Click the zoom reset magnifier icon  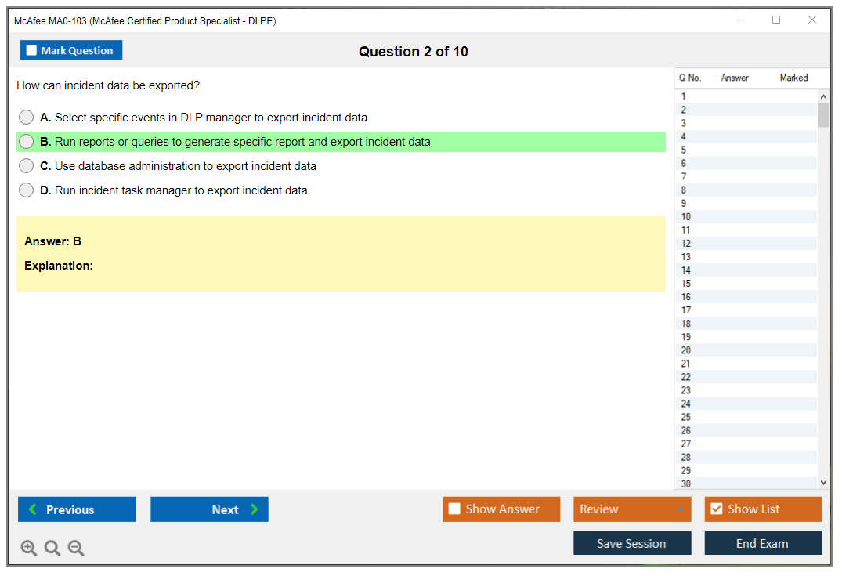52,549
